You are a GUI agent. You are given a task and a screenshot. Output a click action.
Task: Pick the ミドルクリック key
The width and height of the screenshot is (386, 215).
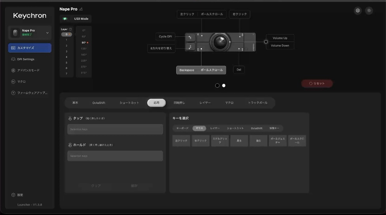[220, 141]
